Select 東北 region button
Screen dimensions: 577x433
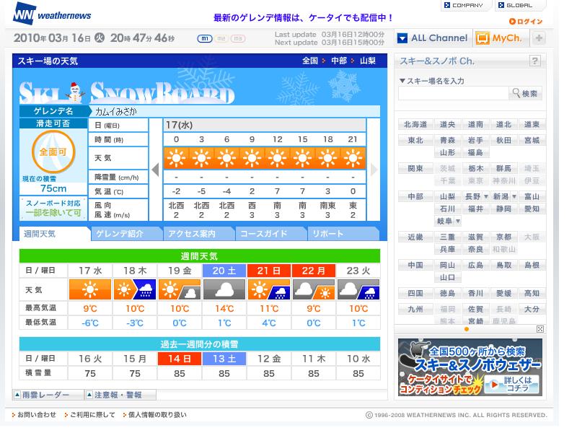[415, 140]
